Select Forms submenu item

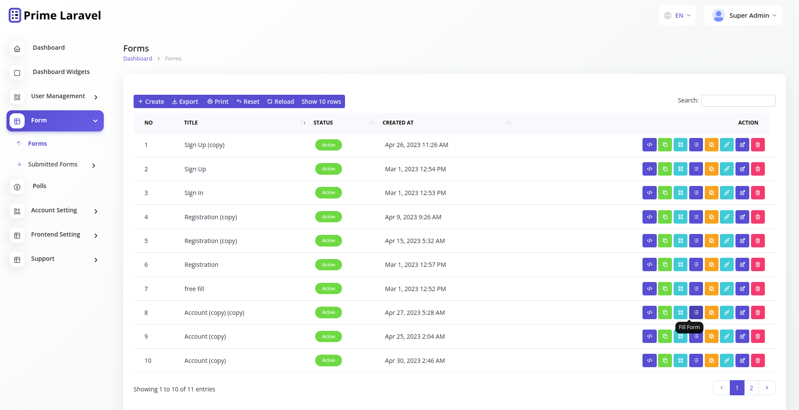38,144
